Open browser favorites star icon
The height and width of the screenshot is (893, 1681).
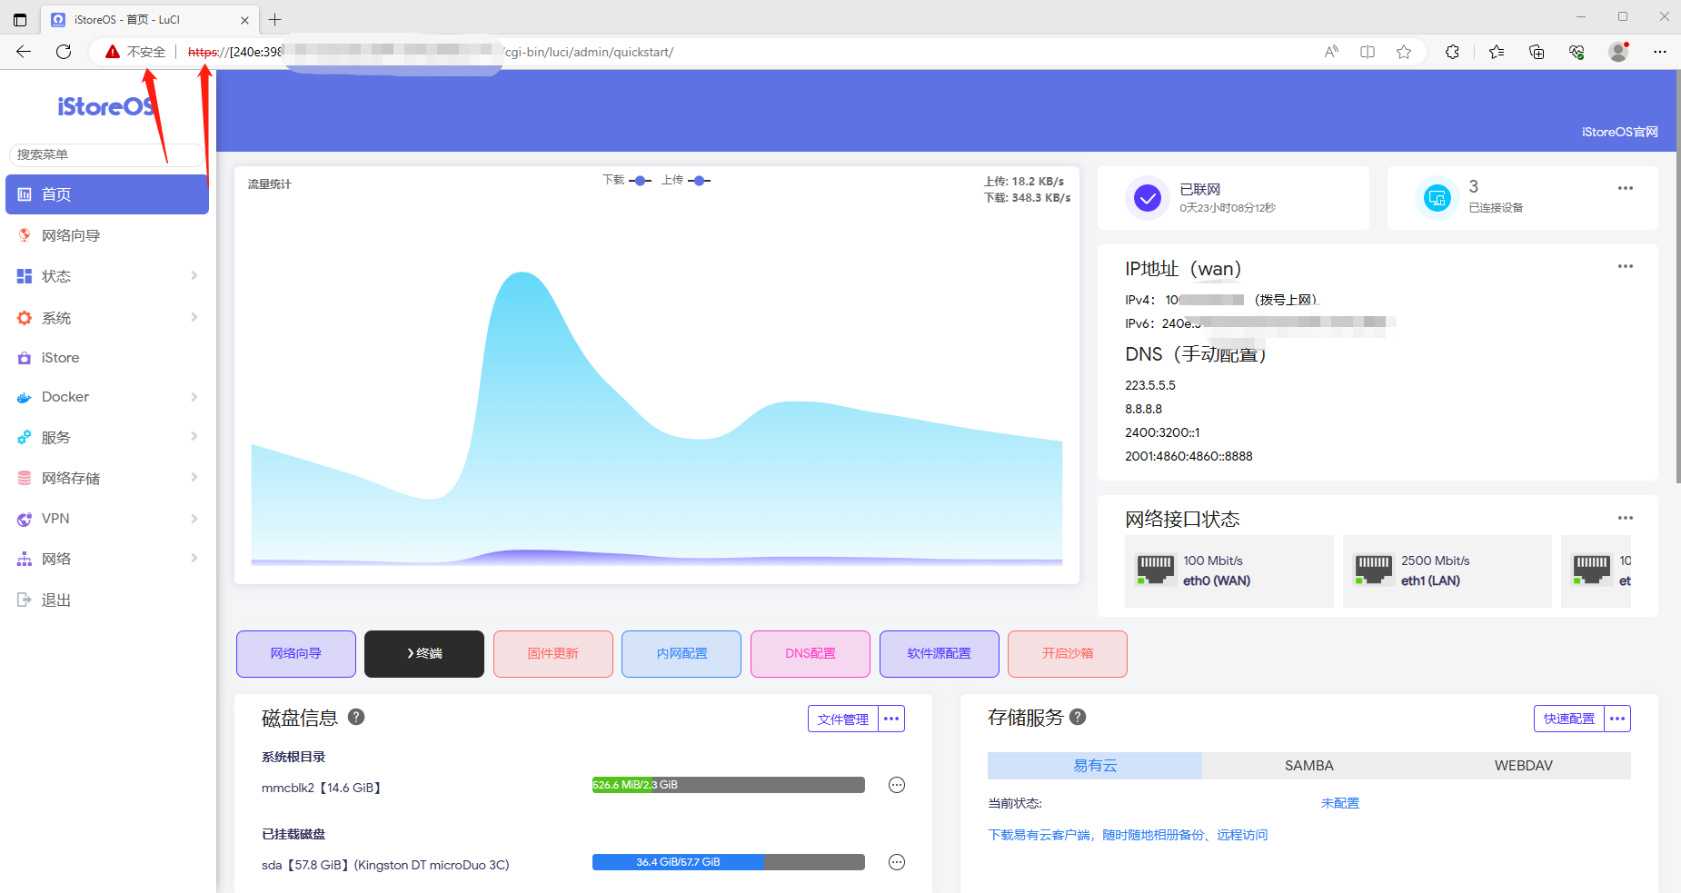tap(1404, 52)
